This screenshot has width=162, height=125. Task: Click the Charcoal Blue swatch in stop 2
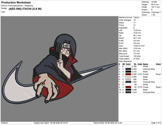(128, 69)
